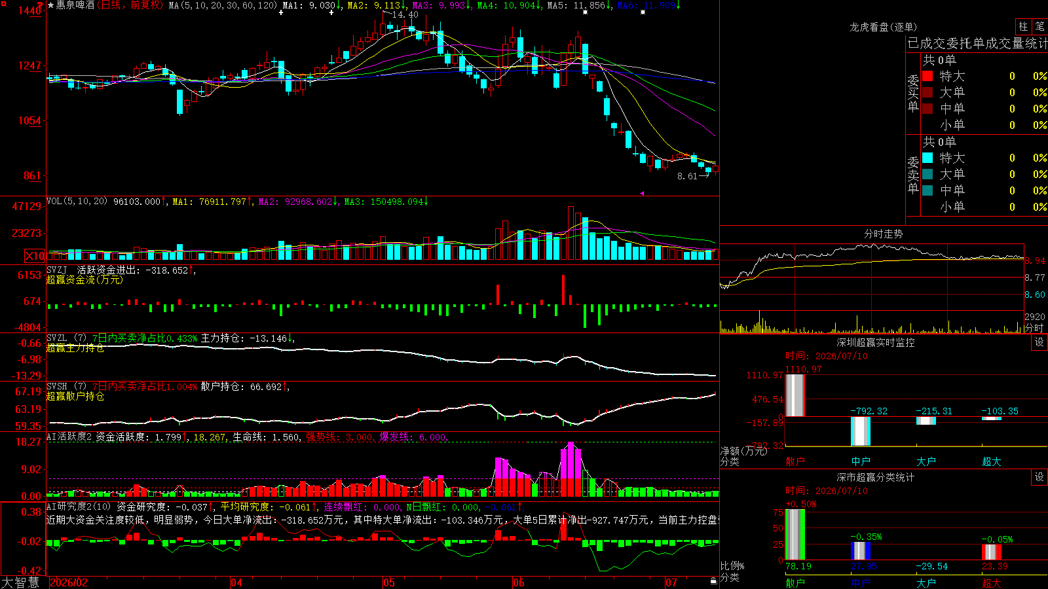The image size is (1048, 589).
Task: Click the SVZJ indicator label
Action: (57, 270)
